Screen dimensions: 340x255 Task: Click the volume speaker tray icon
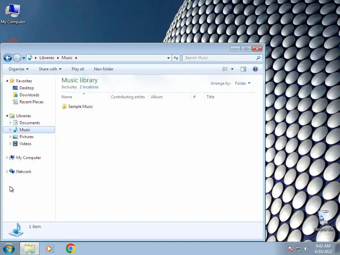pyautogui.click(x=306, y=249)
